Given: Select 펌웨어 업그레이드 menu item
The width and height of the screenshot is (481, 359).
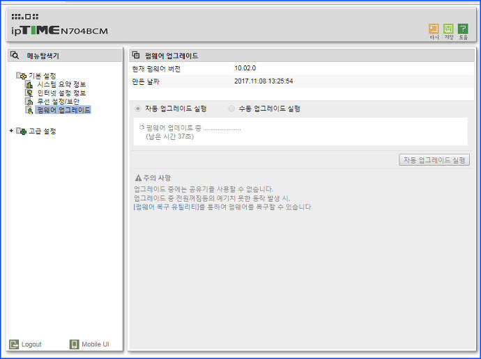Looking at the screenshot, I should coord(63,110).
